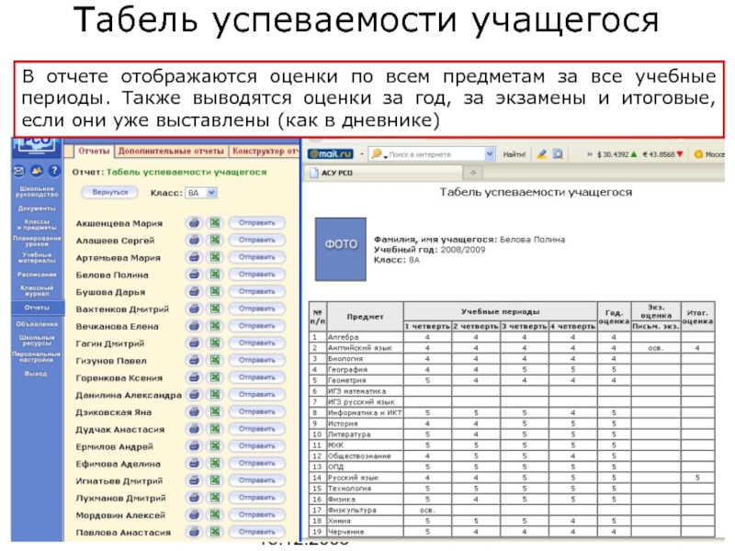Viewport: 735px width, 551px height.
Task: Open the Класс dropdown showing 8А
Action: [x=201, y=193]
